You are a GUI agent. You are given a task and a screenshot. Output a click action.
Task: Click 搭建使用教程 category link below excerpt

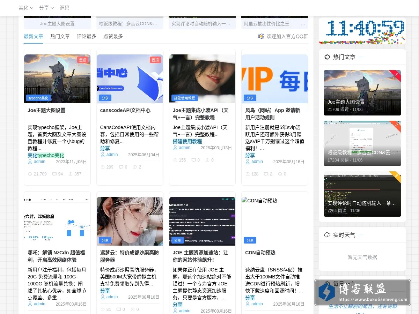(188, 141)
